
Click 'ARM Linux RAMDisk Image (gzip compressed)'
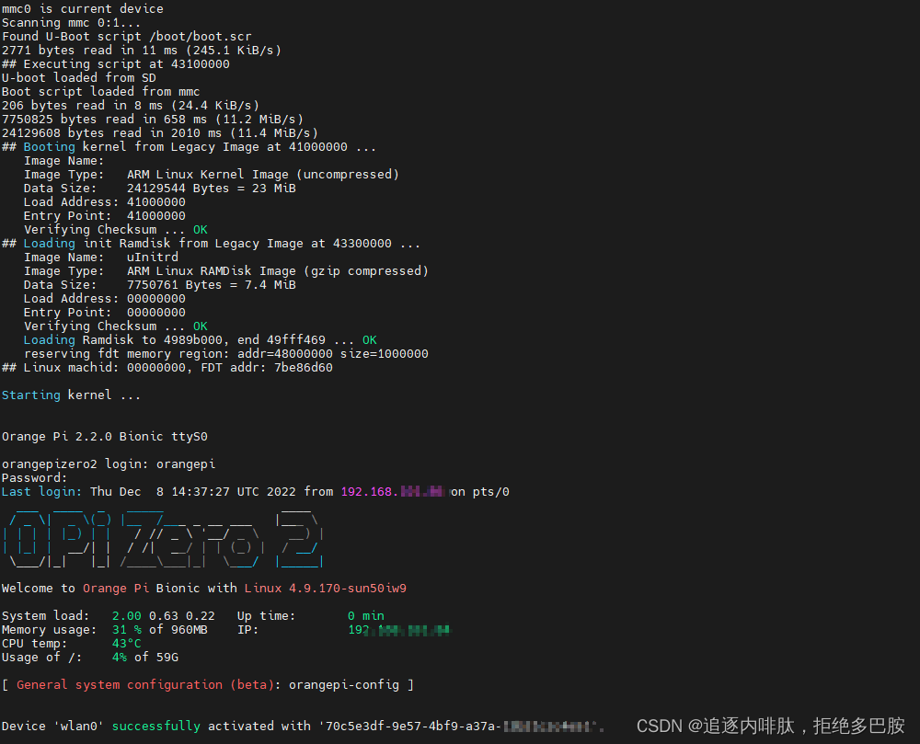[278, 271]
